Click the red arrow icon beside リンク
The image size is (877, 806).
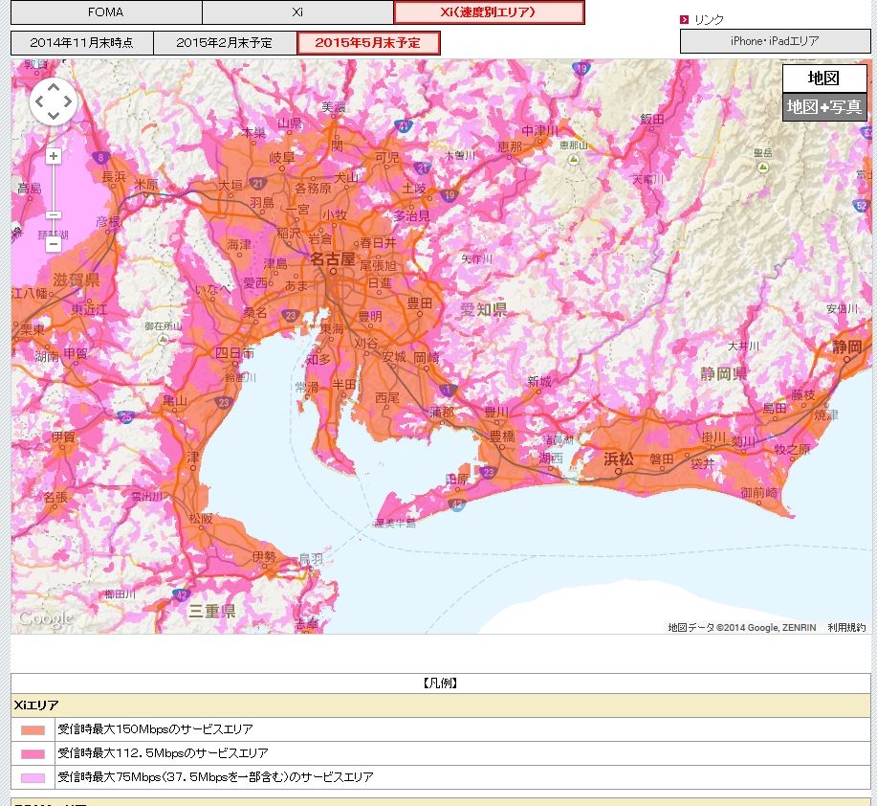point(685,19)
